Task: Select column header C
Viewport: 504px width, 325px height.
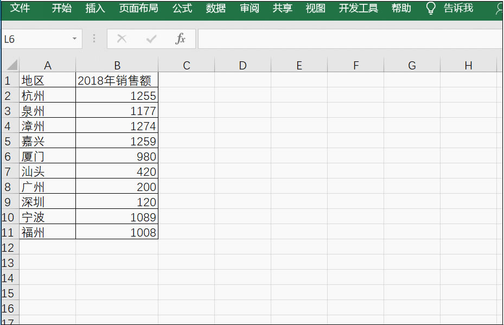Action: pyautogui.click(x=186, y=65)
